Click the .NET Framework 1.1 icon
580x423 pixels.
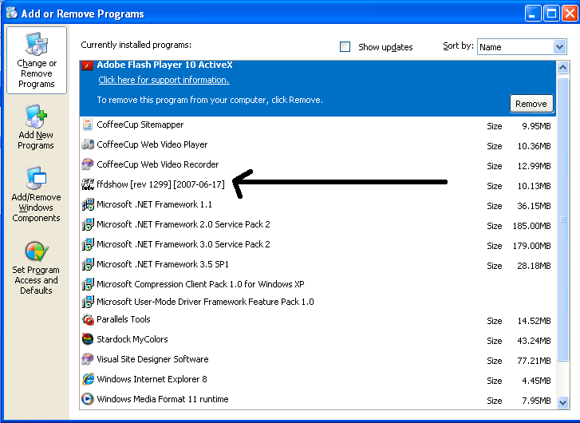click(x=87, y=204)
